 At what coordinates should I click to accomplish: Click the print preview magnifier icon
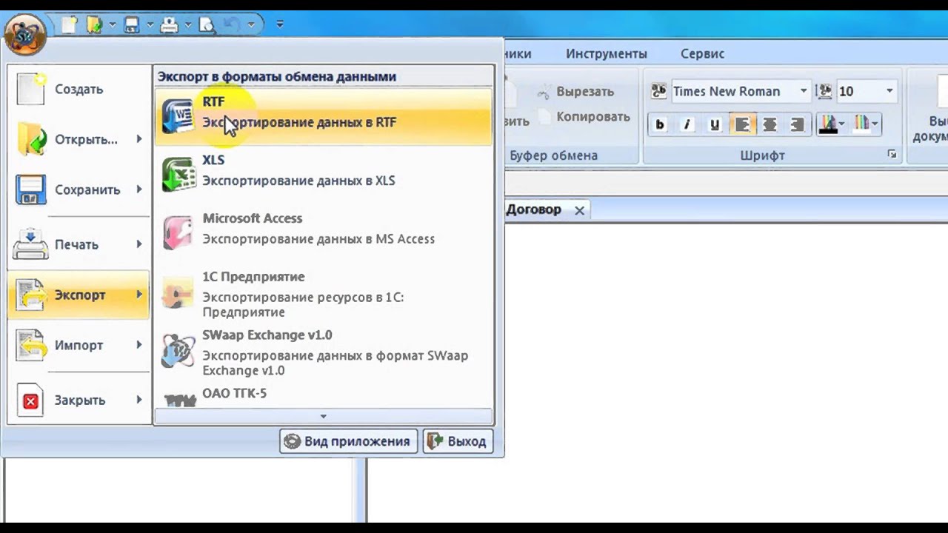(207, 25)
